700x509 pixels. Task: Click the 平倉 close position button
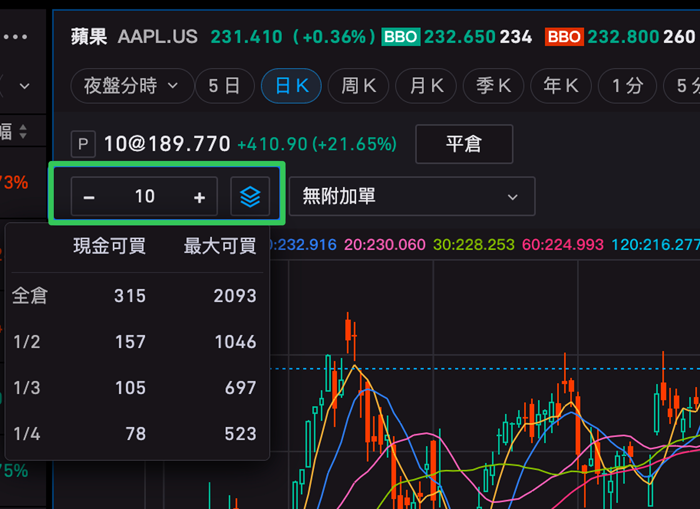[464, 144]
